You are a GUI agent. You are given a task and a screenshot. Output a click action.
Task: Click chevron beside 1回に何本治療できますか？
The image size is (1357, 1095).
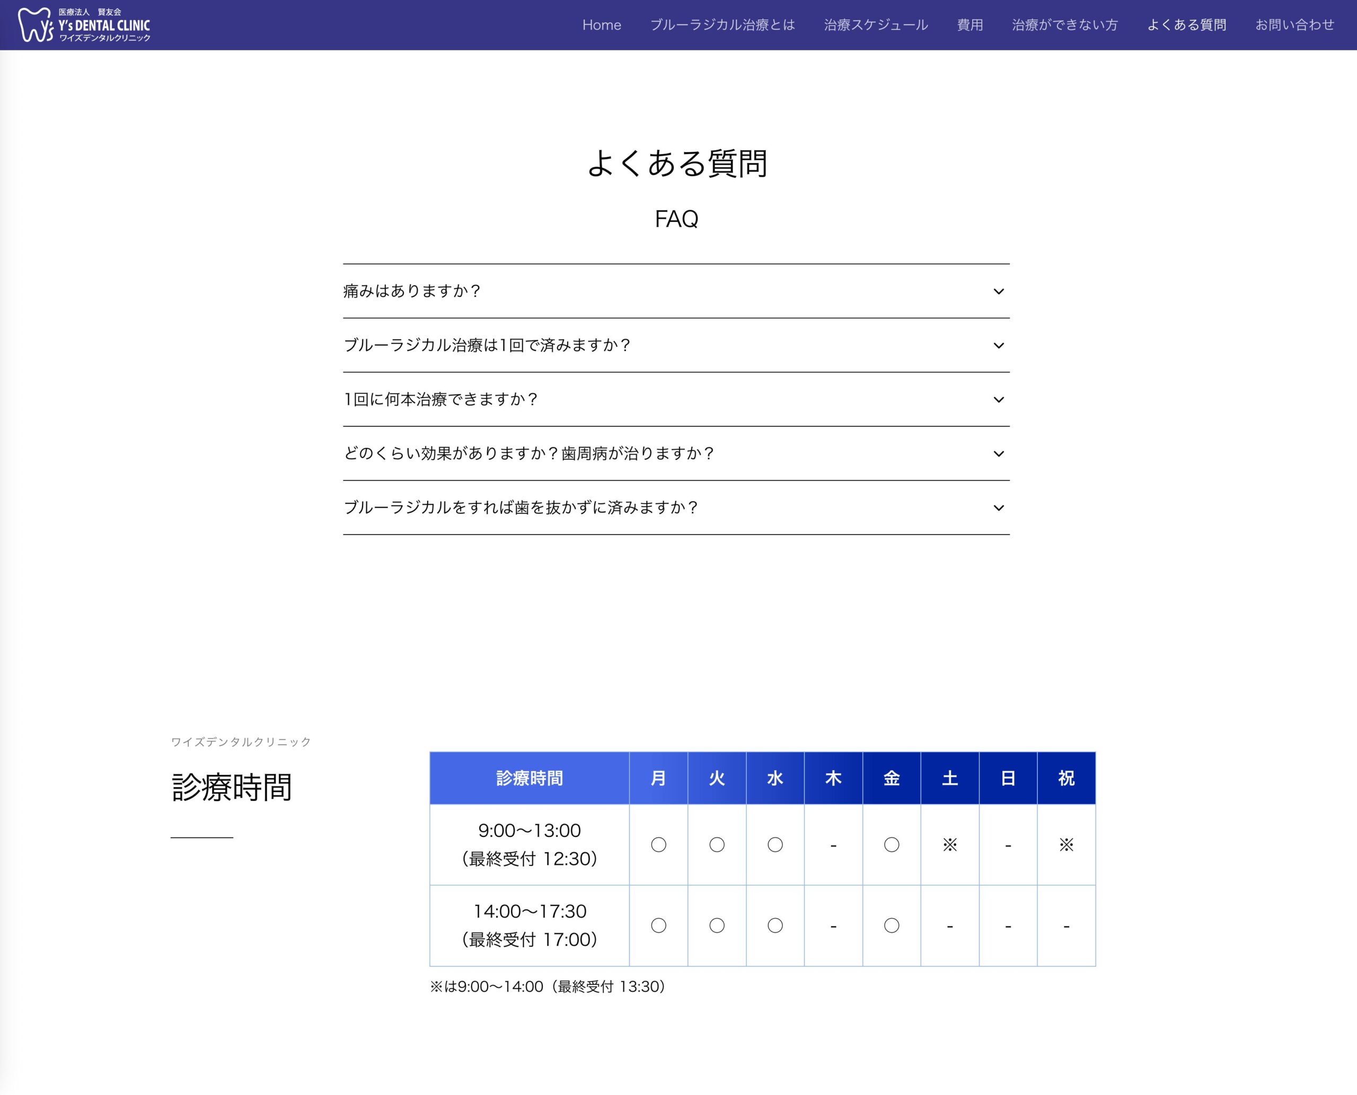tap(999, 400)
